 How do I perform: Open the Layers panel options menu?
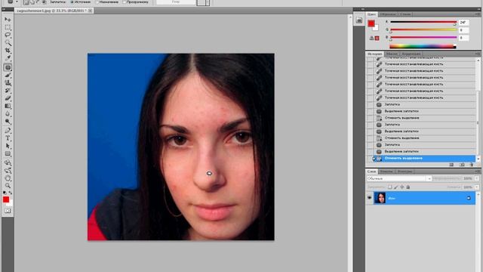point(478,172)
